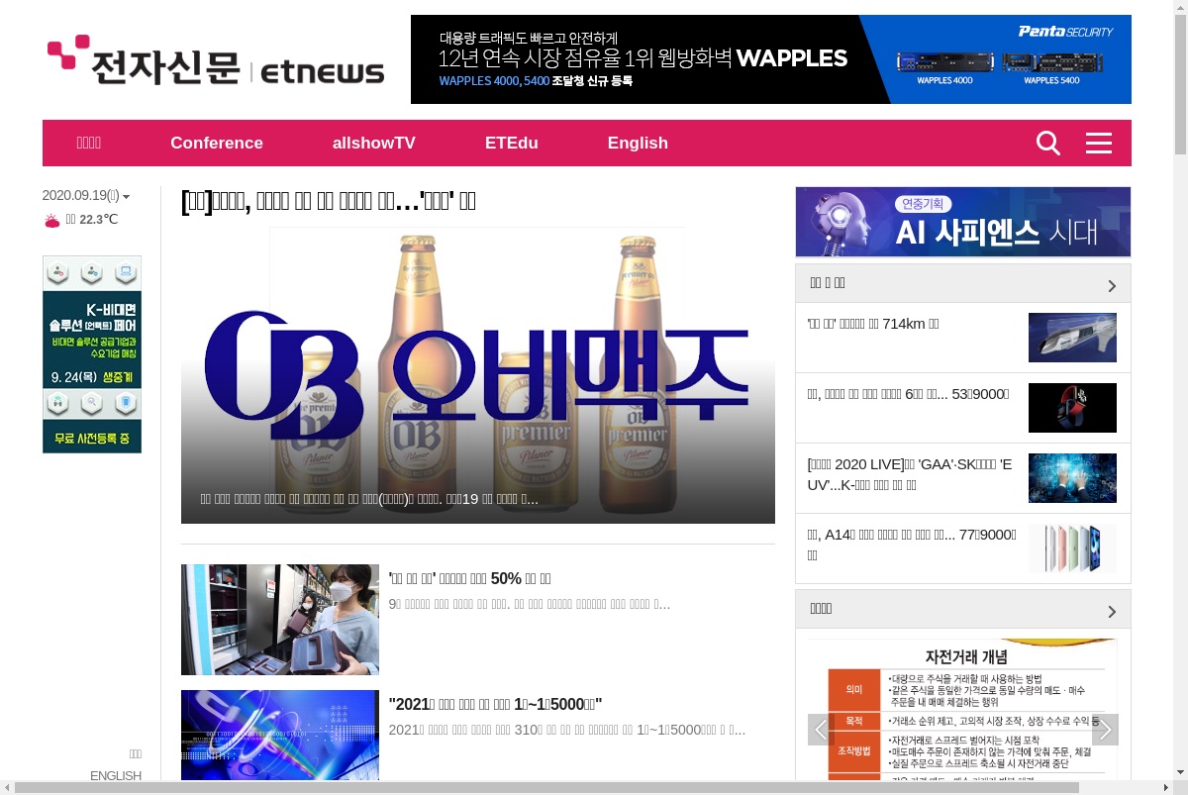
Task: Open the first nav menu item left of Conference
Action: [x=89, y=143]
